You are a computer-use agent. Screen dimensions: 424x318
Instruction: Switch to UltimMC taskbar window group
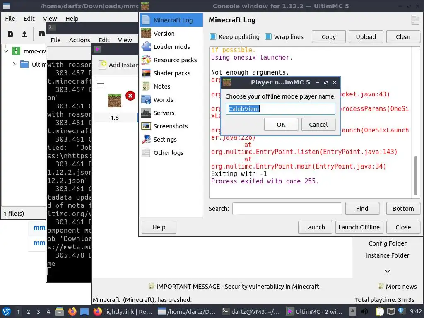(315, 311)
